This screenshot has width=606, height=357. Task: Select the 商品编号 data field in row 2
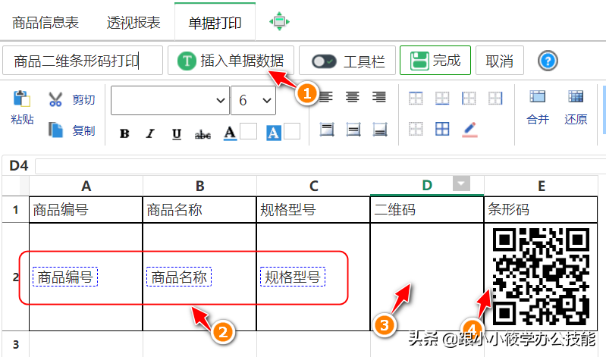65,277
